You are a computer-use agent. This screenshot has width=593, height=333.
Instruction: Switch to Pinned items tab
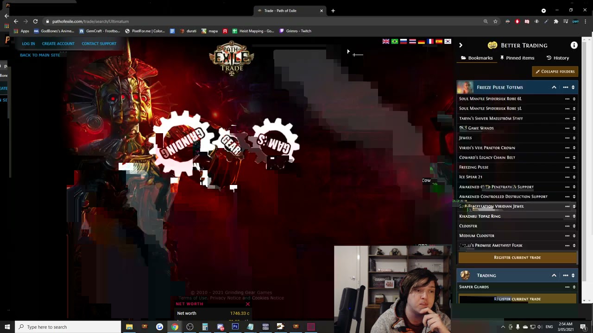[x=517, y=58]
